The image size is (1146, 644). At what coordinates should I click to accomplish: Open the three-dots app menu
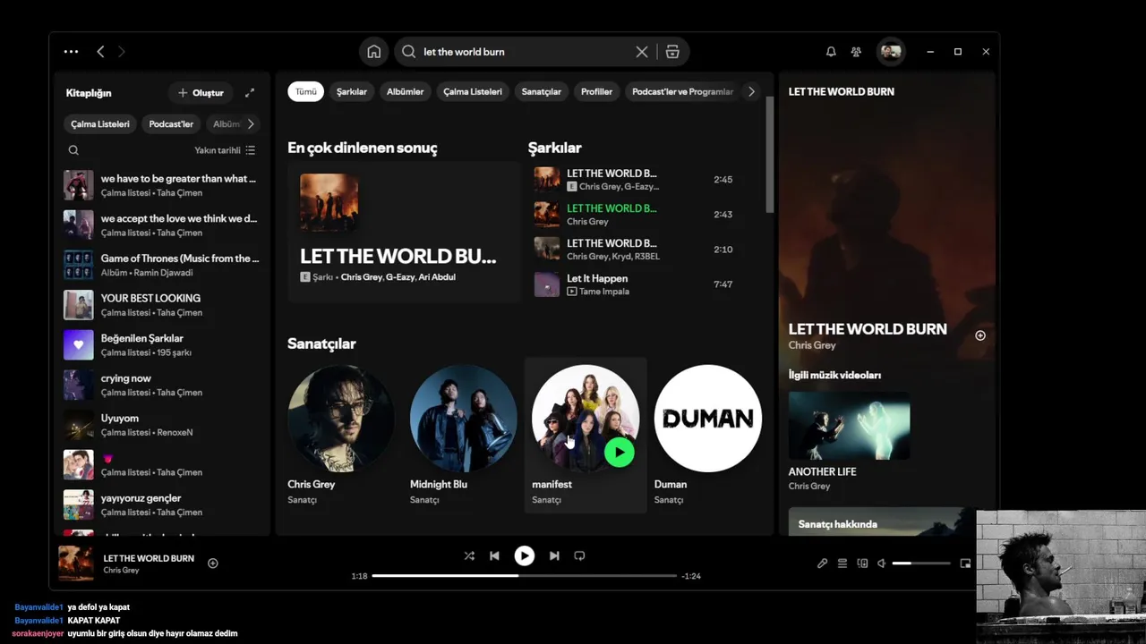point(72,52)
